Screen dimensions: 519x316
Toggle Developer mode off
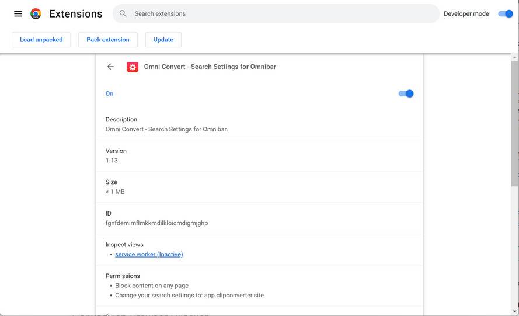pyautogui.click(x=506, y=13)
